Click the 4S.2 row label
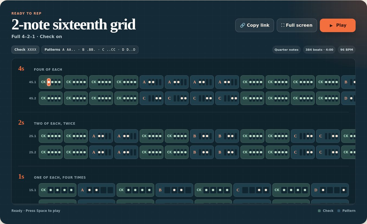 pos(33,98)
